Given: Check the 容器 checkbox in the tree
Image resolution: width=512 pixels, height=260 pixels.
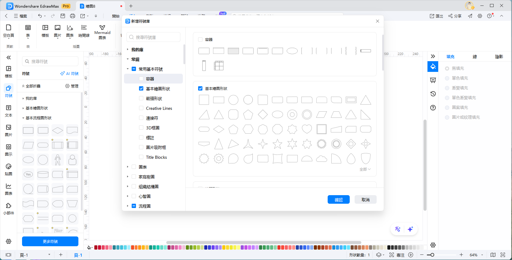Looking at the screenshot, I should point(141,79).
